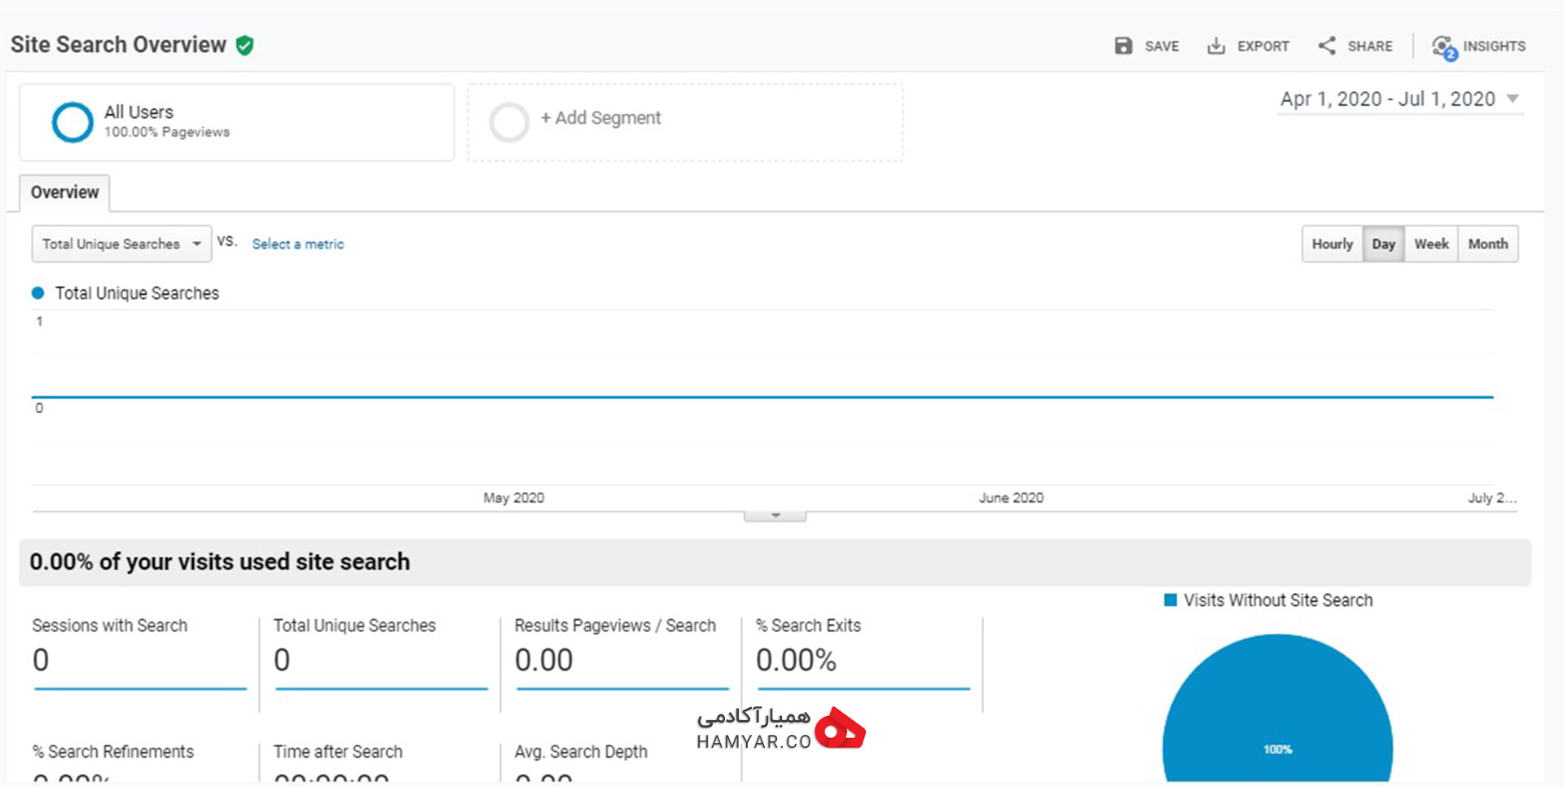Click the green verified shield icon
The image size is (1564, 787).
(244, 45)
